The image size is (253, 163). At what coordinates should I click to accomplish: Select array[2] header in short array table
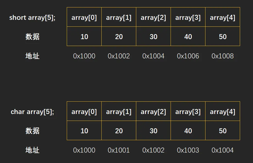click(153, 17)
